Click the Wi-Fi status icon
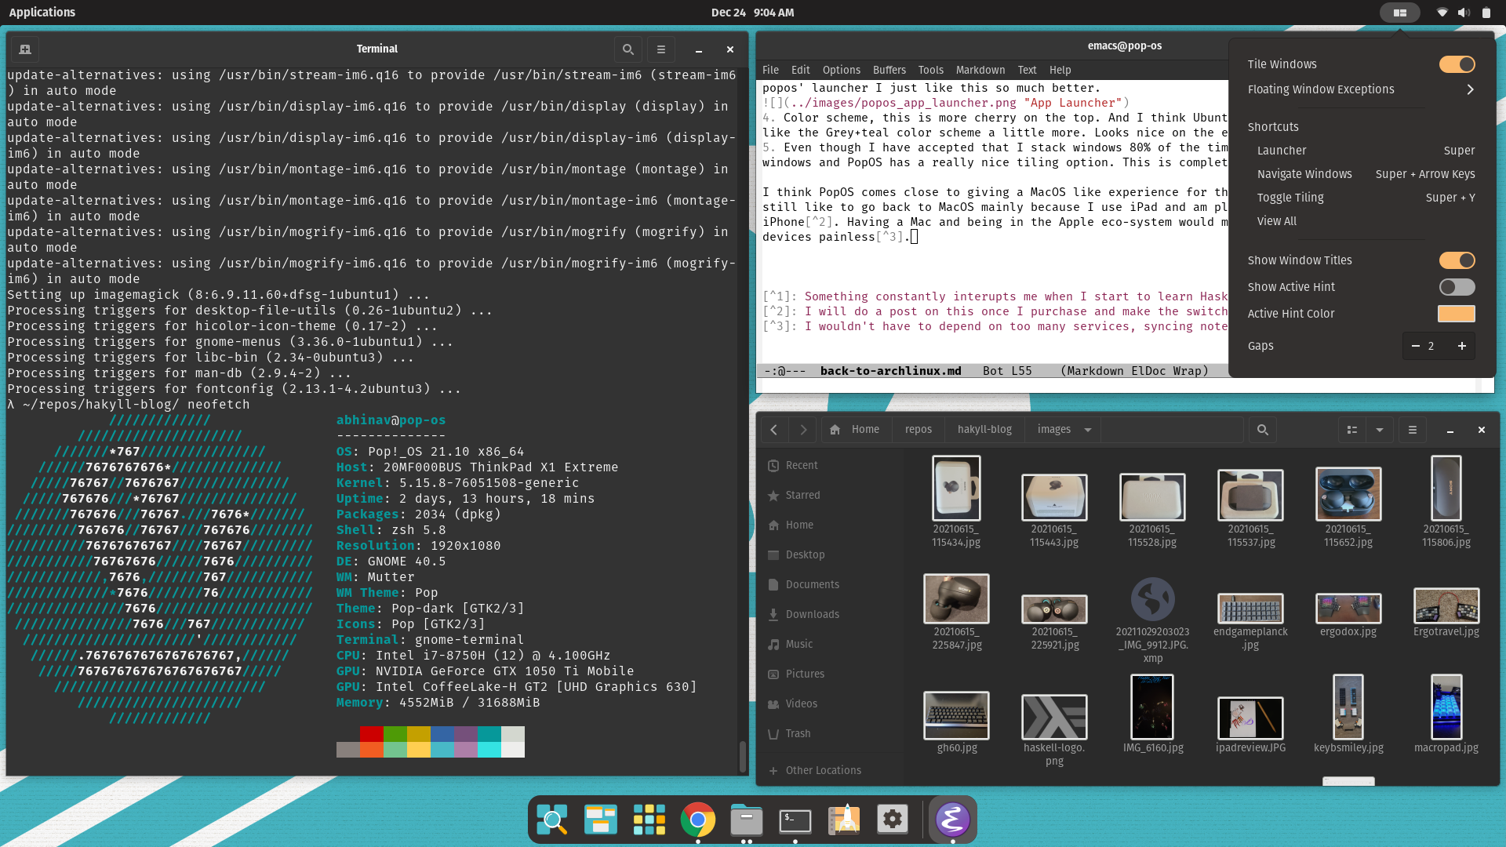 click(x=1442, y=13)
